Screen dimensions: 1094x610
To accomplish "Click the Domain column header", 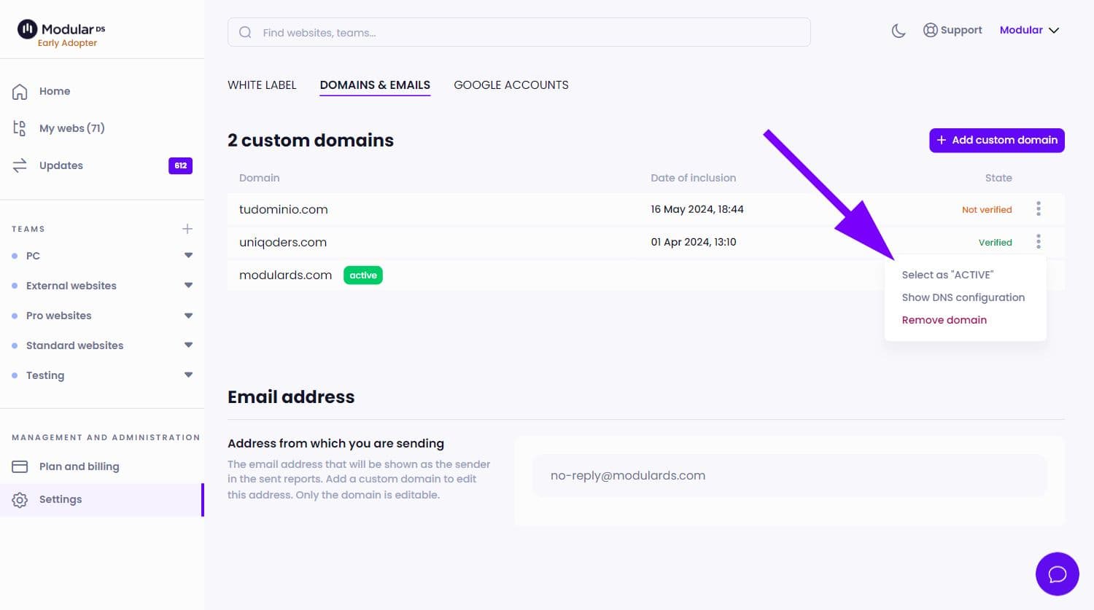I will tap(259, 178).
